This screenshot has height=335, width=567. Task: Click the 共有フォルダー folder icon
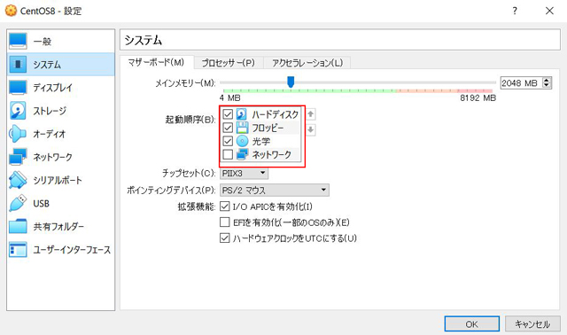(x=18, y=227)
